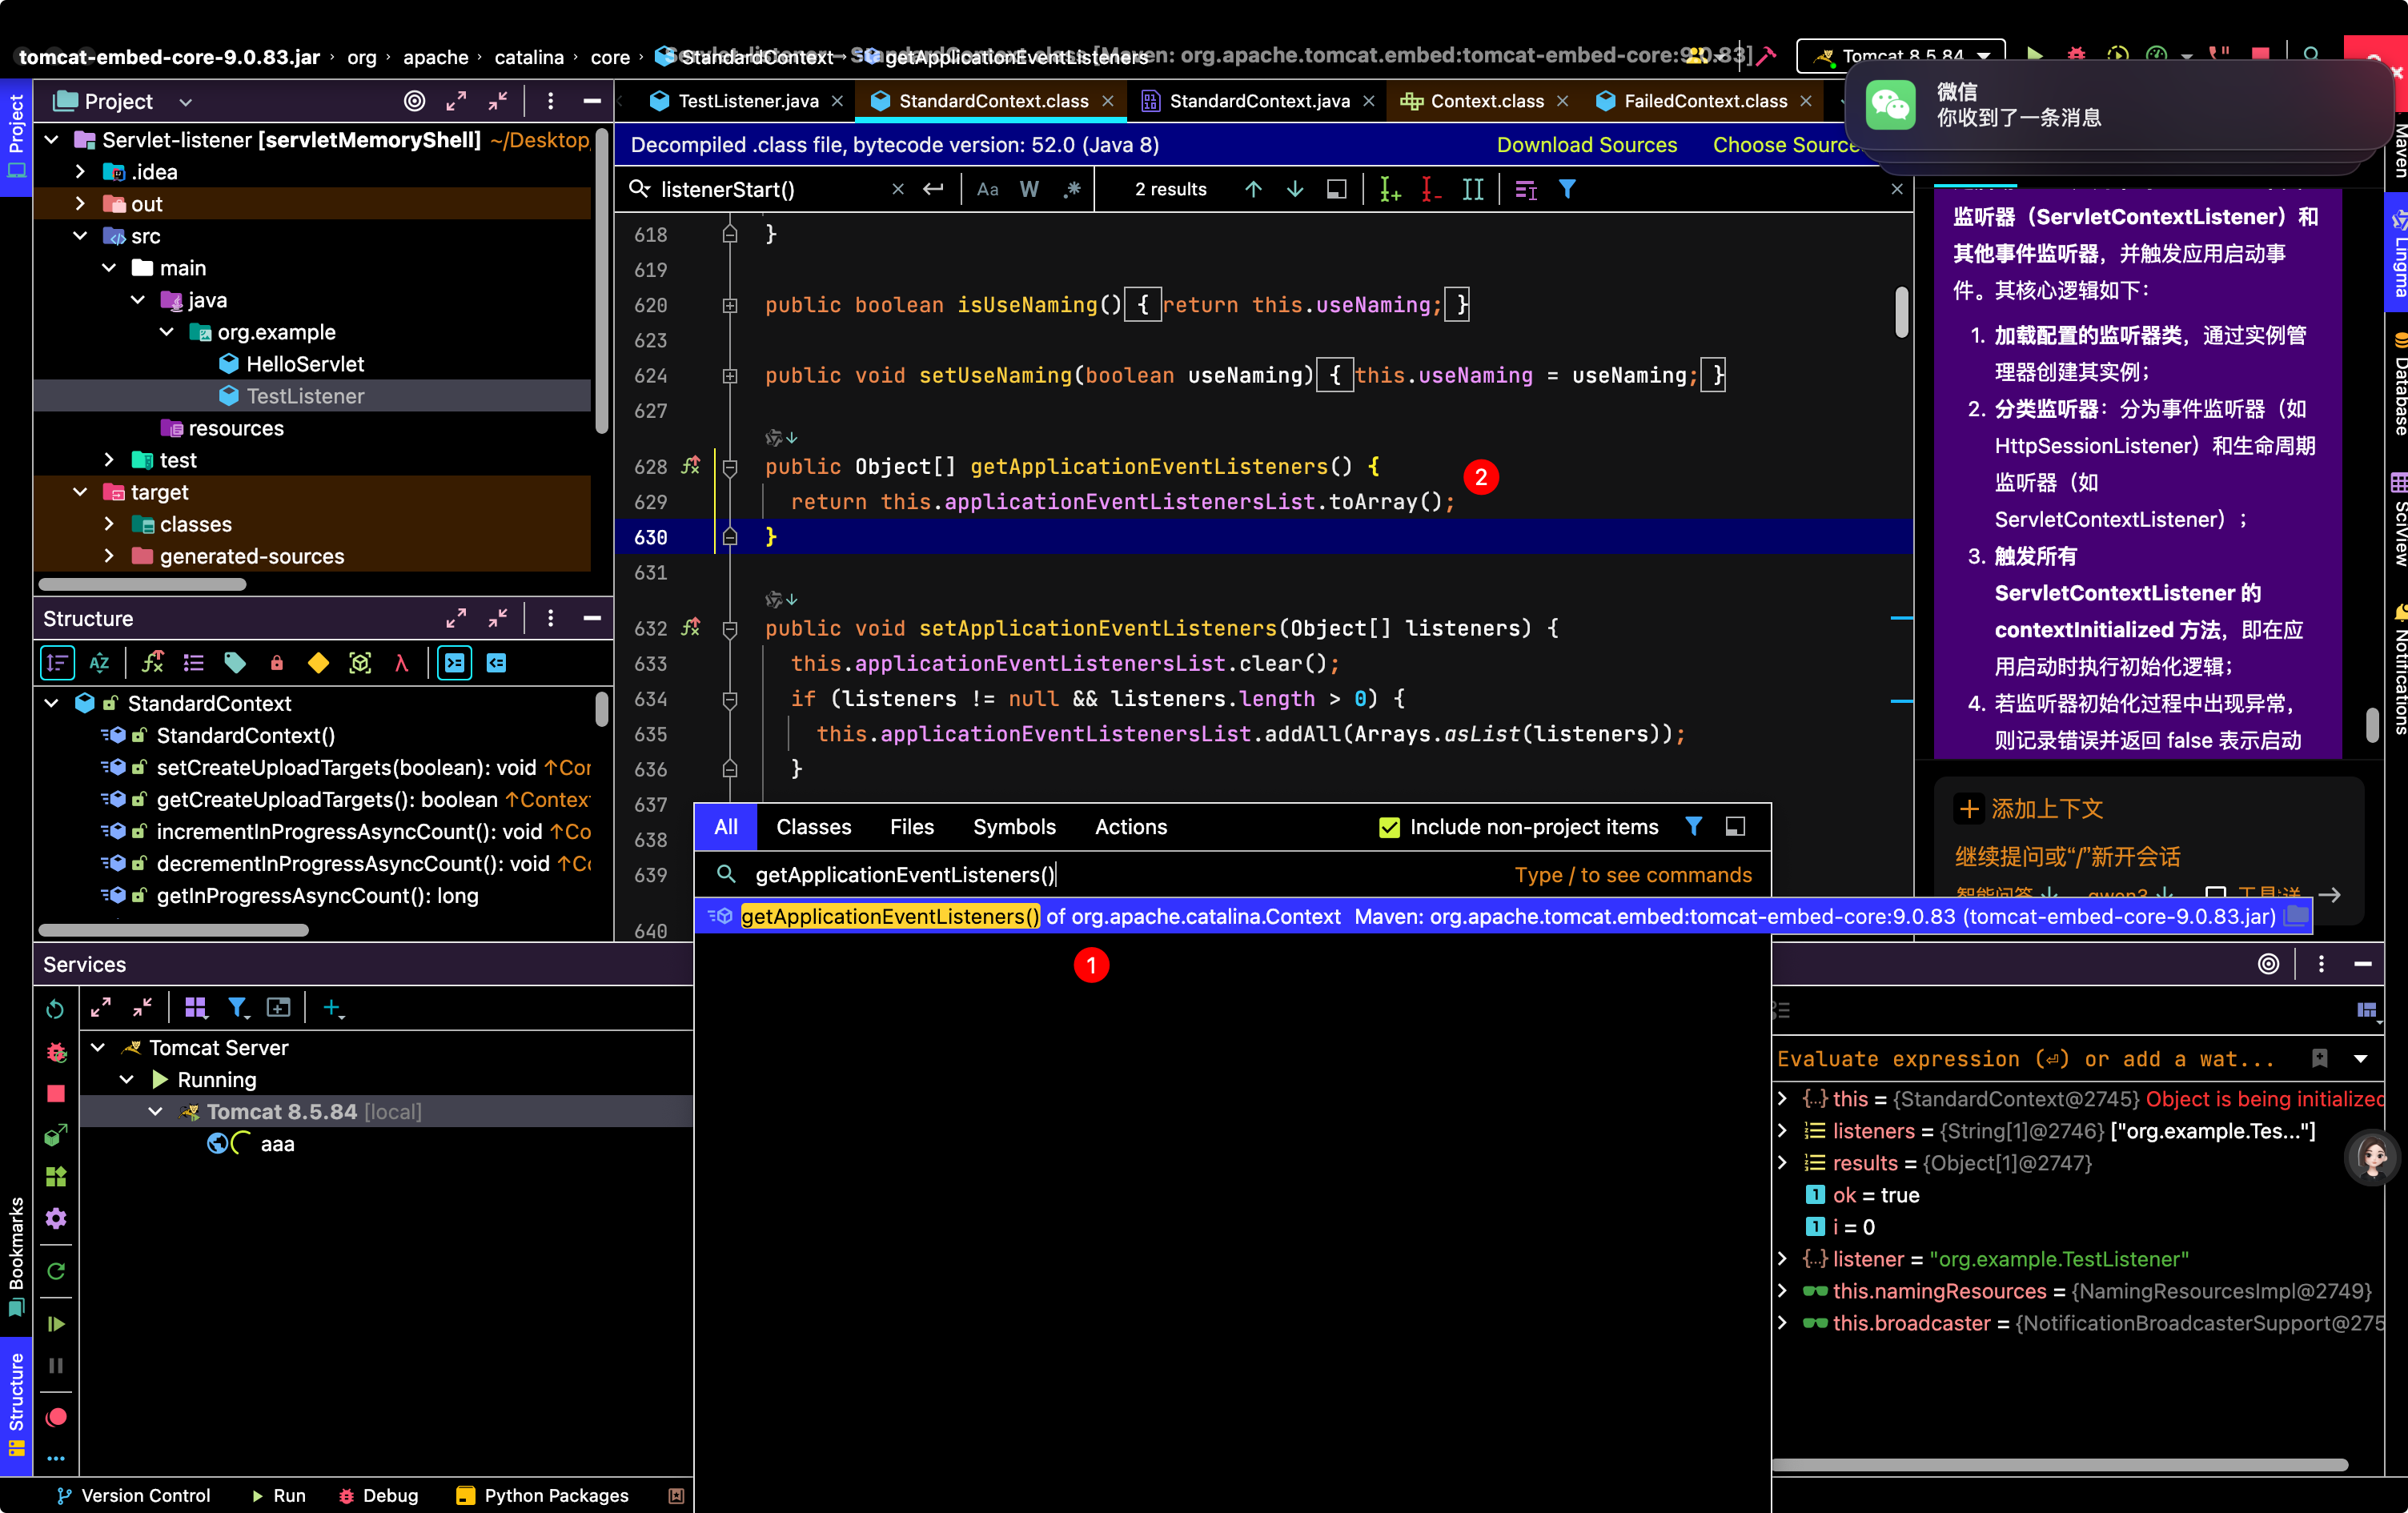Group By icon in Services toolbar
The width and height of the screenshot is (2408, 1513).
pos(196,1008)
